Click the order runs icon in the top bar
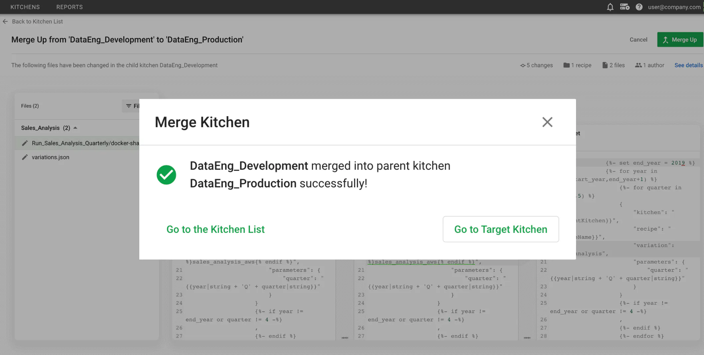 (x=625, y=7)
